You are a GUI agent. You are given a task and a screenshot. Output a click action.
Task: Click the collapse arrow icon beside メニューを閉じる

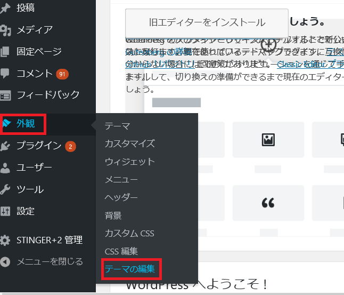point(5,262)
